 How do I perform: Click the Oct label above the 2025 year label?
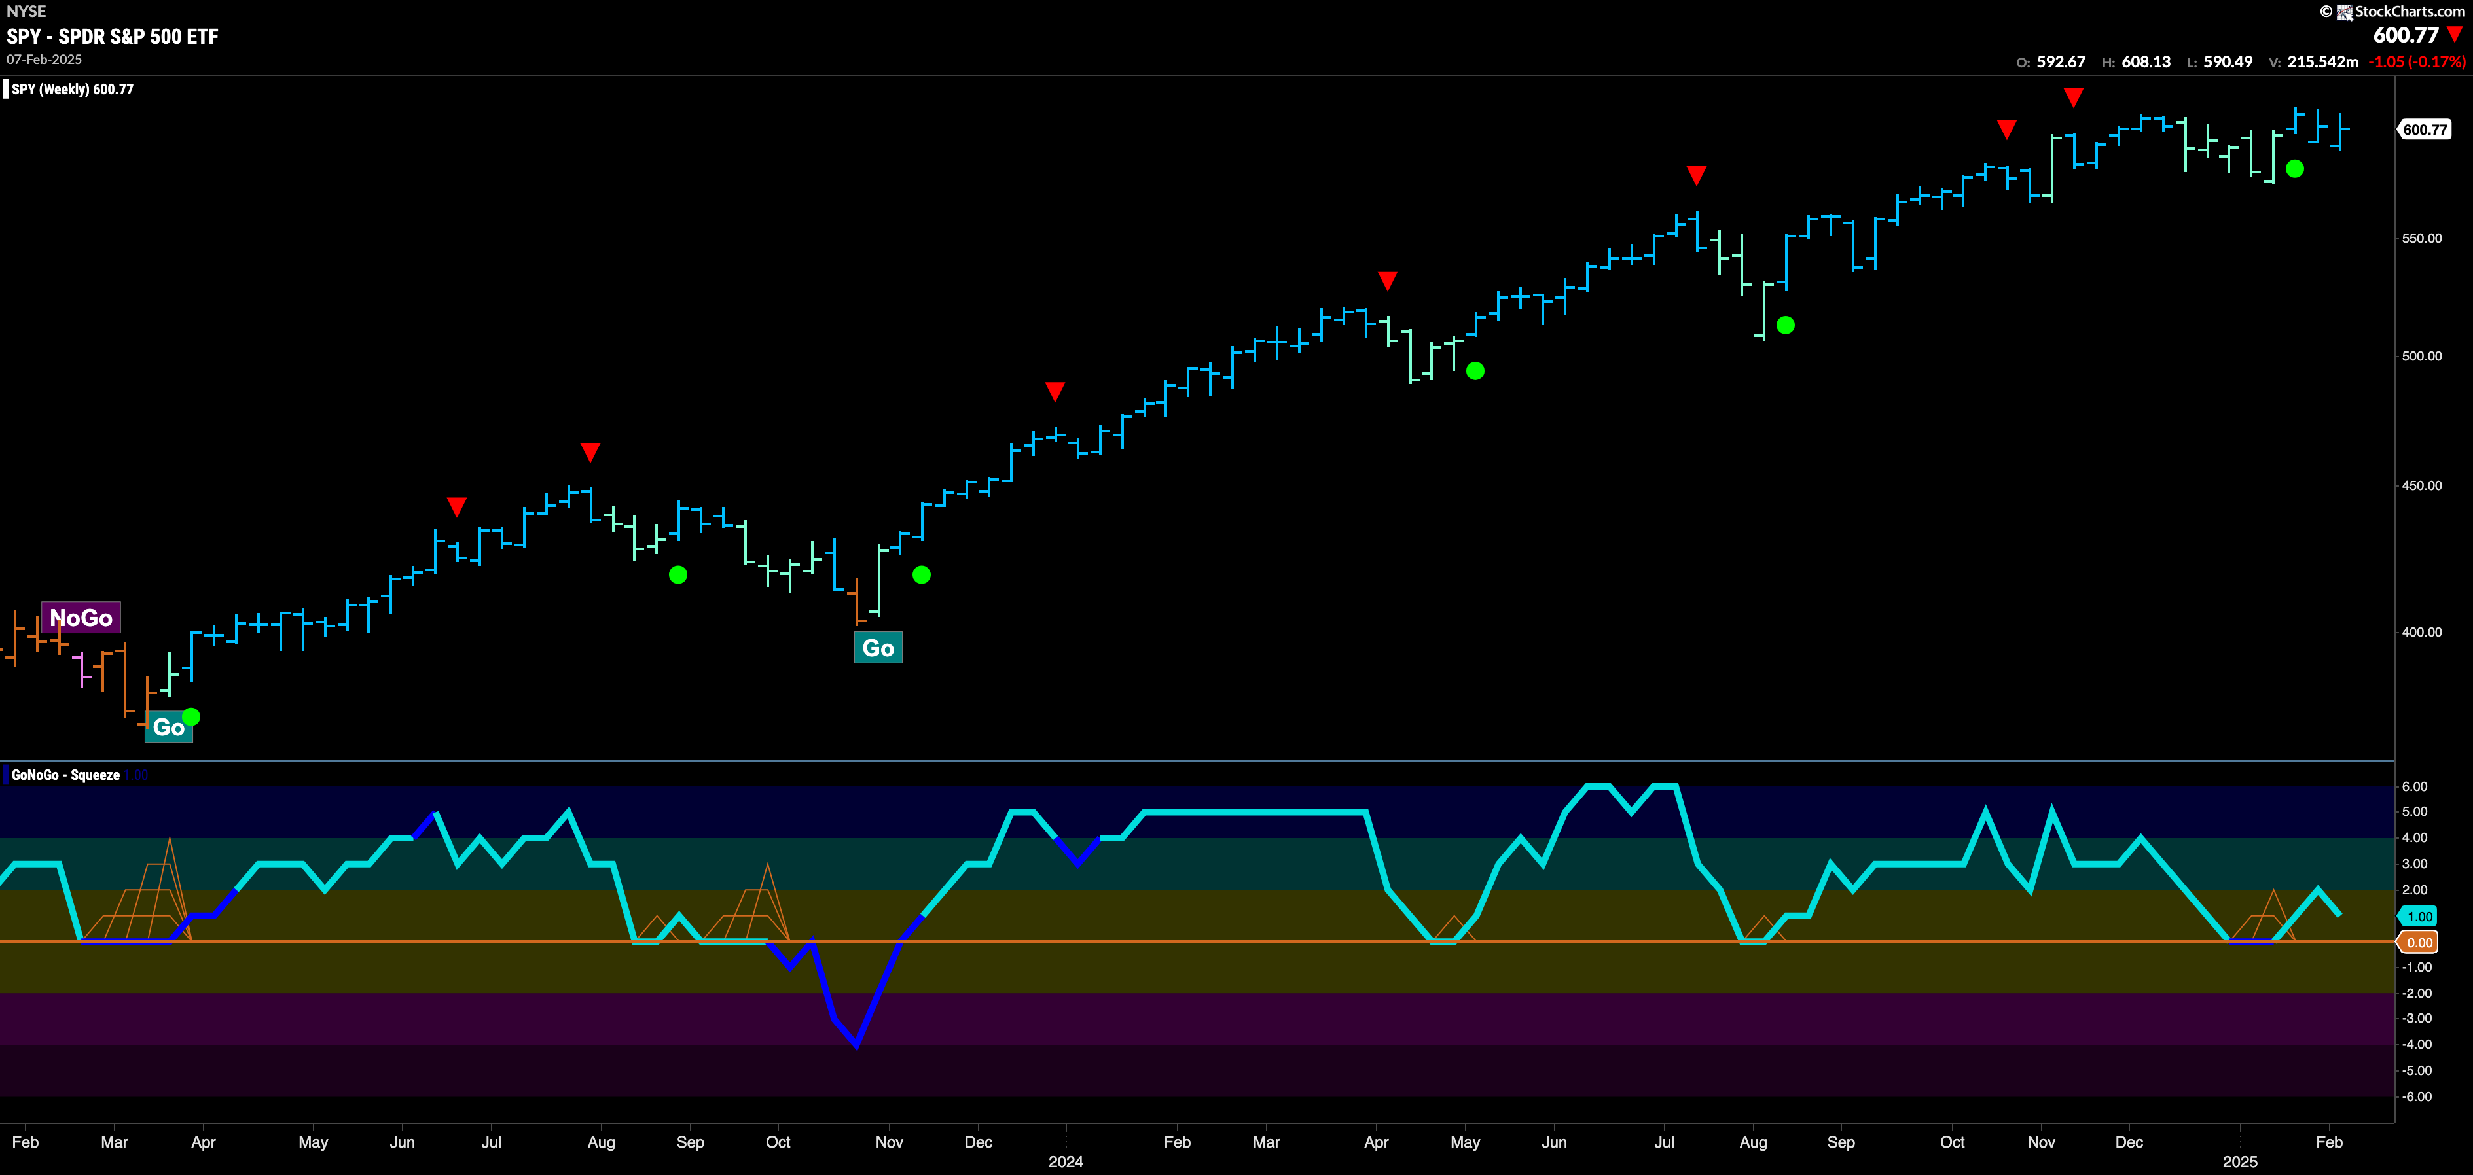[1952, 1142]
